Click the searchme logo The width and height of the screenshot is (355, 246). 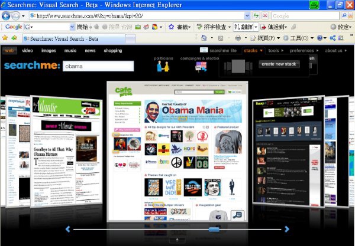tap(32, 65)
